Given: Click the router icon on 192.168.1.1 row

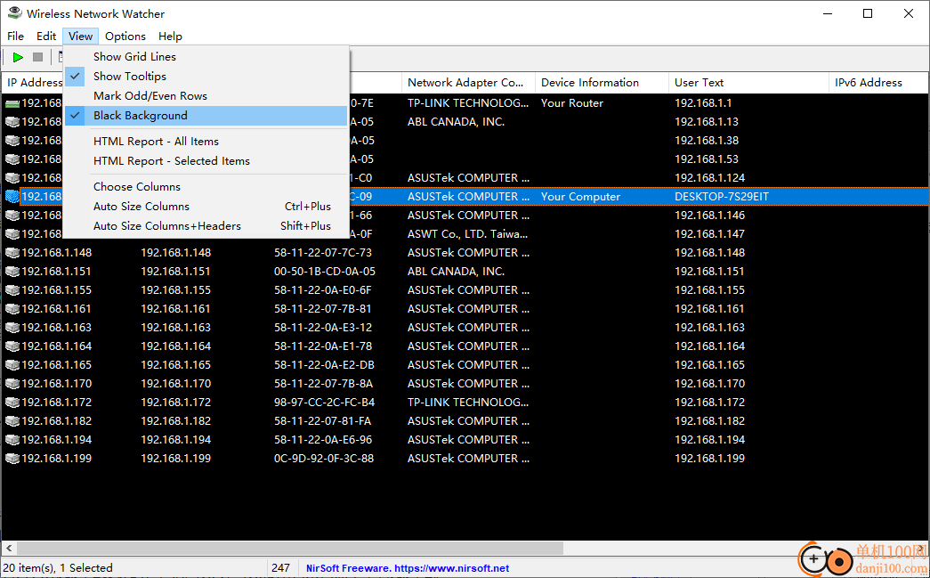Looking at the screenshot, I should click(x=12, y=103).
